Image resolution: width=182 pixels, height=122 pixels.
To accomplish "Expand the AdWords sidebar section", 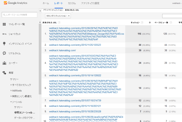I will pos(11,90).
